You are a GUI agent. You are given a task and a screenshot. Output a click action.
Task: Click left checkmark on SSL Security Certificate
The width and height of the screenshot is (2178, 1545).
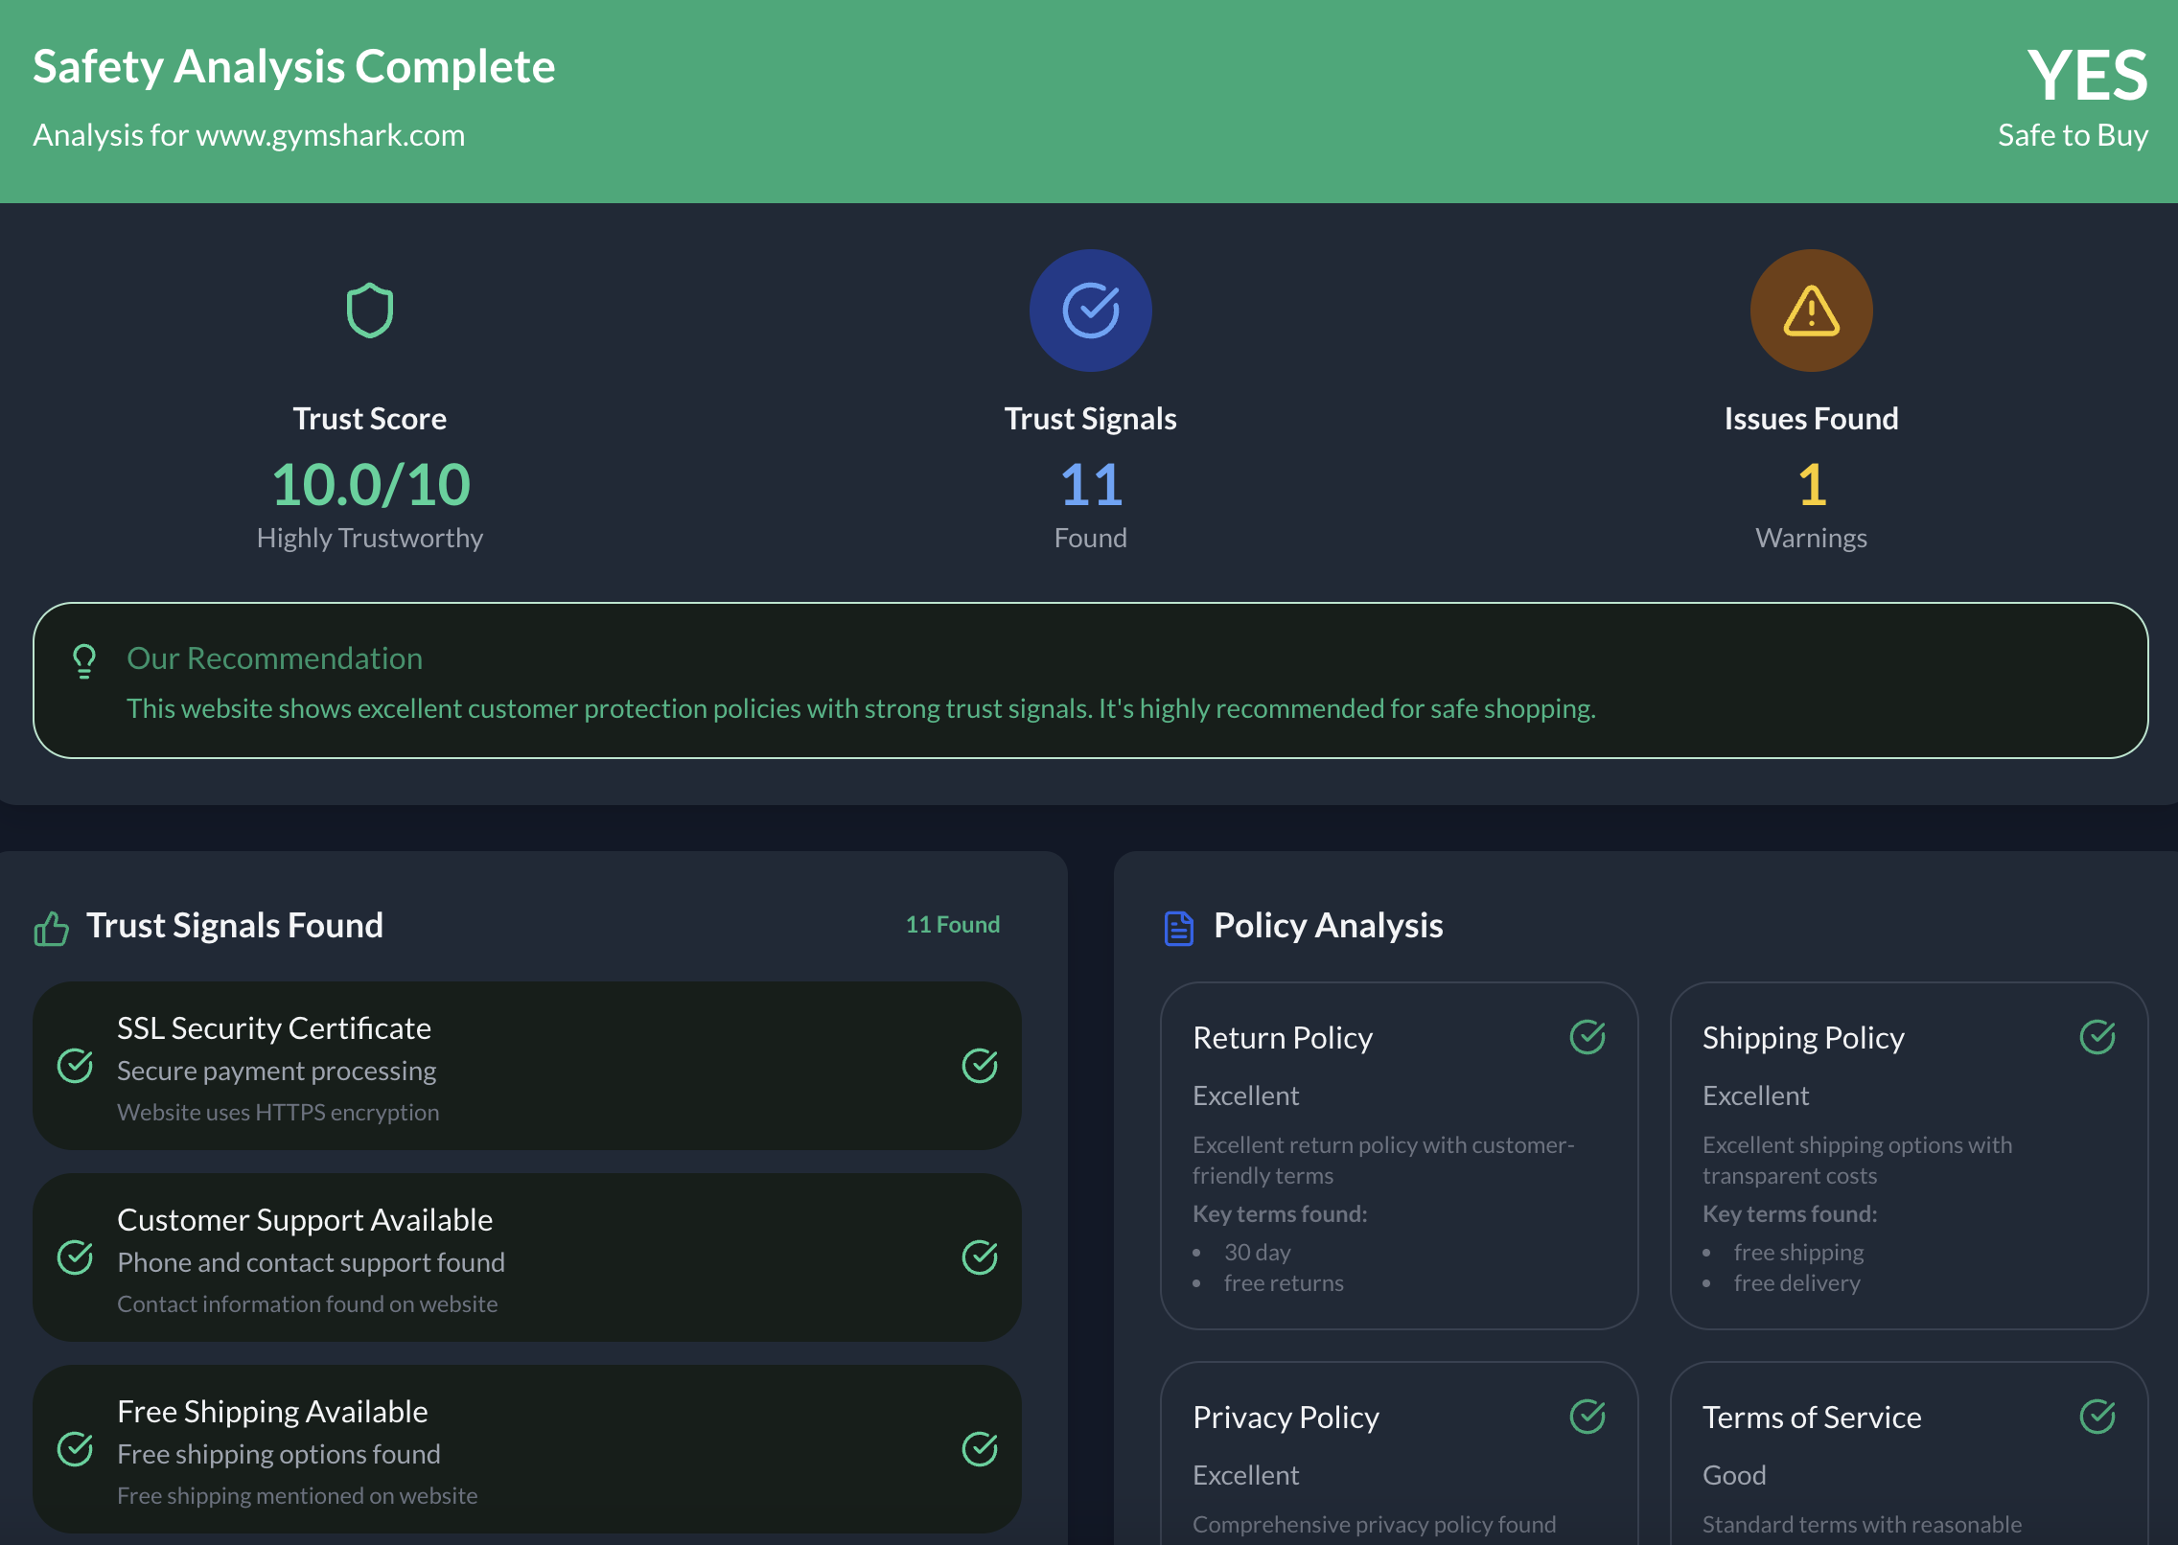click(75, 1066)
